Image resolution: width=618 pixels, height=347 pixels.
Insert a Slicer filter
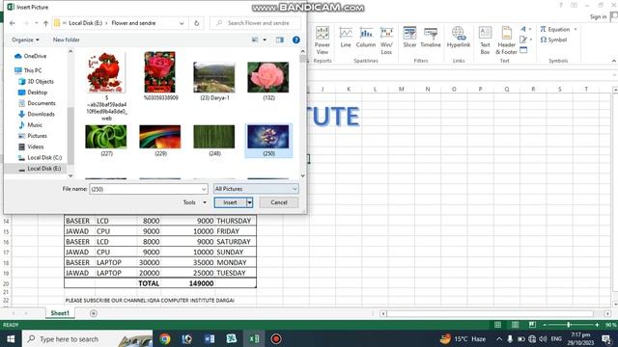pos(409,38)
